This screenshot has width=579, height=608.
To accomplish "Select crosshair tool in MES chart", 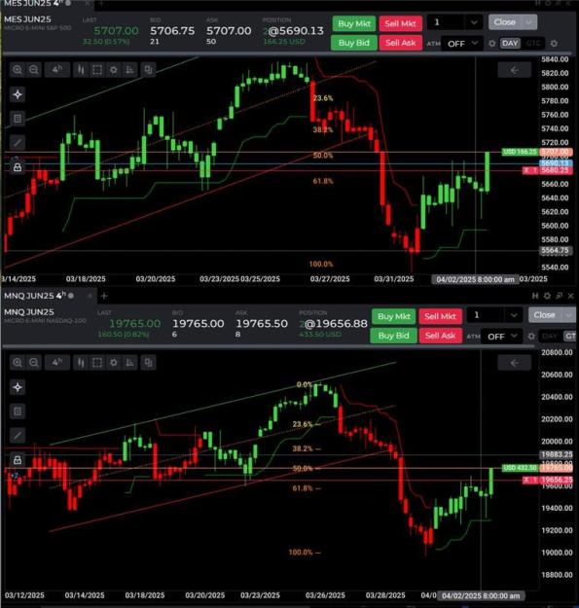I will click(18, 94).
